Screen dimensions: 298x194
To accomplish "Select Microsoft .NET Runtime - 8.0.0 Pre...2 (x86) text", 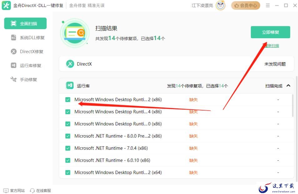I will pyautogui.click(x=118, y=136).
